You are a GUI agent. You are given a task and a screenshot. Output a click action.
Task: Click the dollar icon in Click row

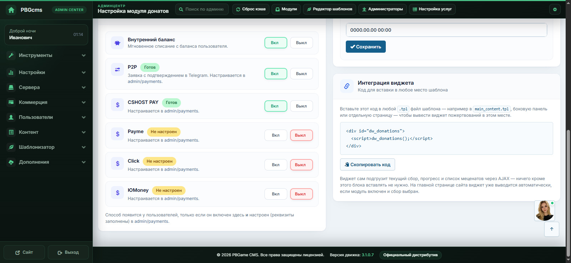(x=117, y=164)
